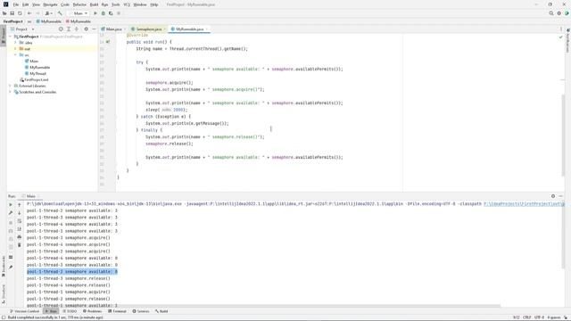Open the Terminal tool window button
The image size is (571, 321).
click(x=117, y=311)
